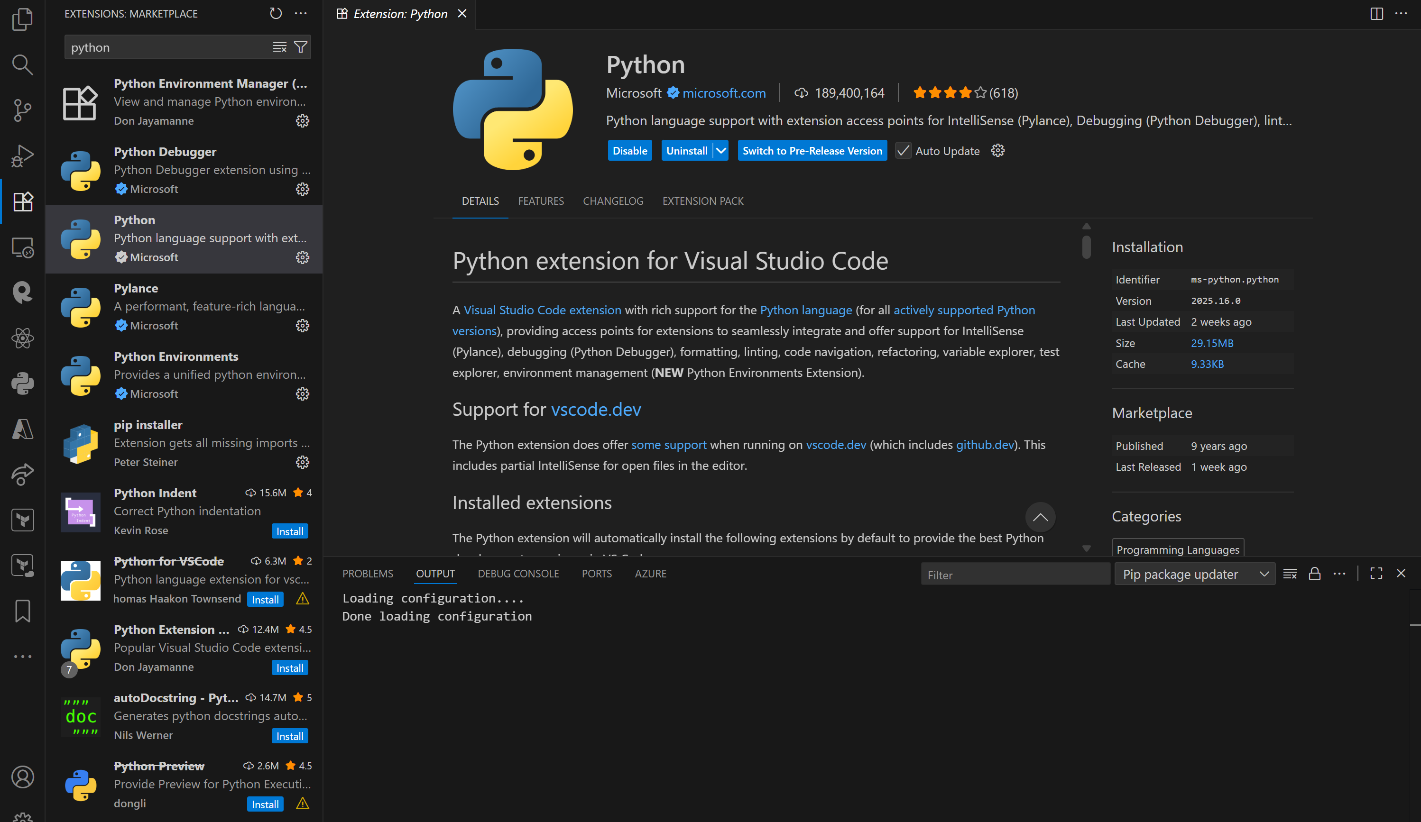The image size is (1421, 822).
Task: Open the DEBUG CONSOLE panel tab
Action: point(518,573)
